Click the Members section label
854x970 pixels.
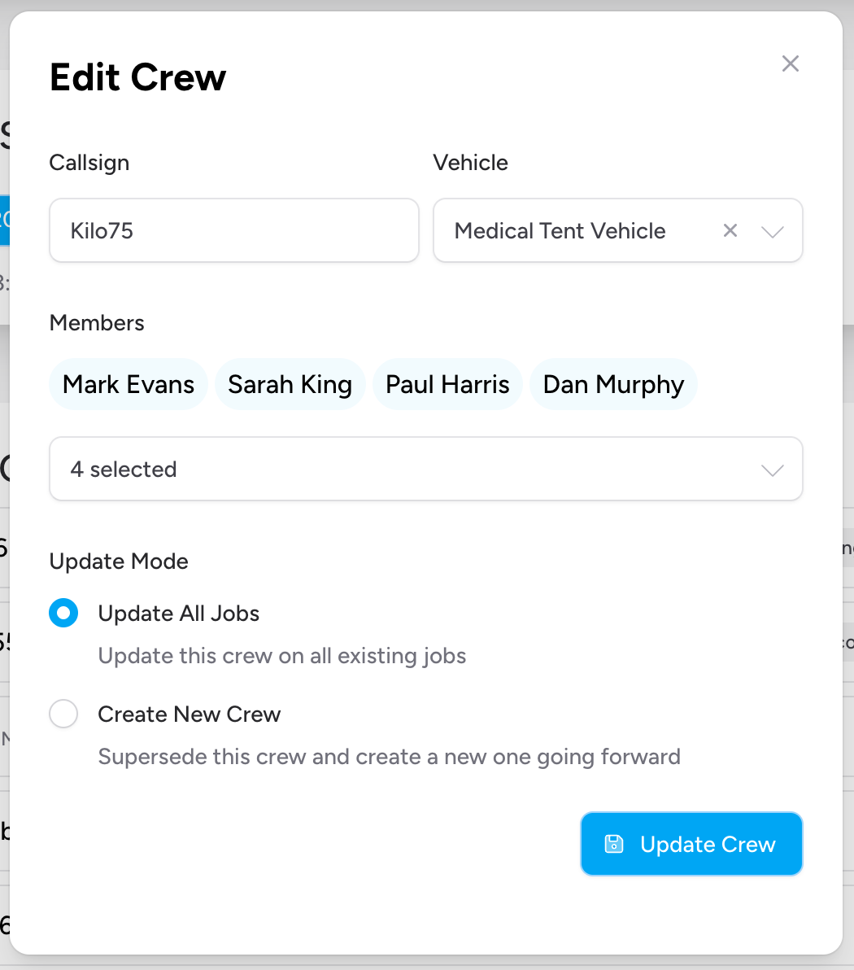pos(96,323)
